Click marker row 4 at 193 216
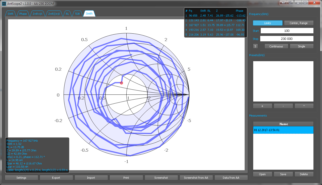This screenshot has width=322, height=185. tap(216, 30)
